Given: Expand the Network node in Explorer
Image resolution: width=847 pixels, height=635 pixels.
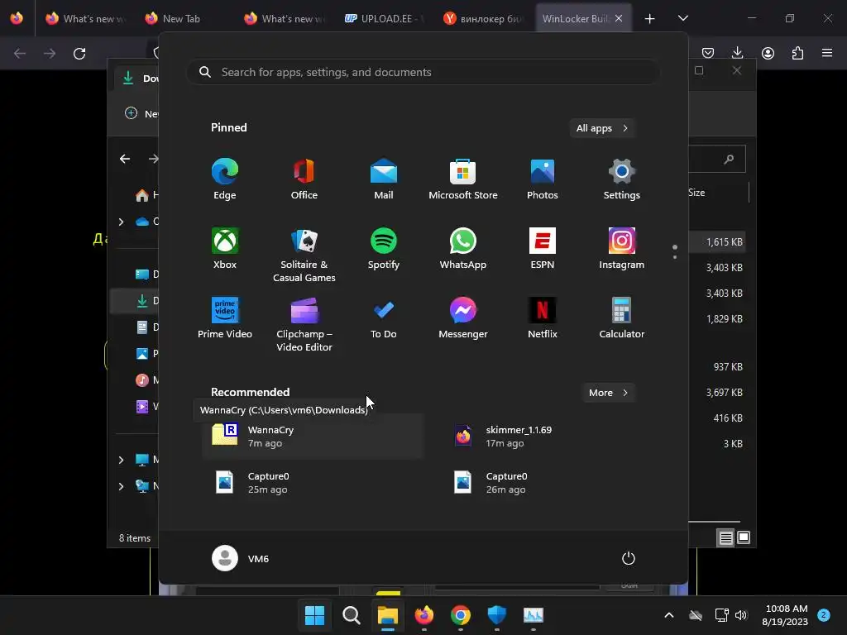Looking at the screenshot, I should pos(121,486).
